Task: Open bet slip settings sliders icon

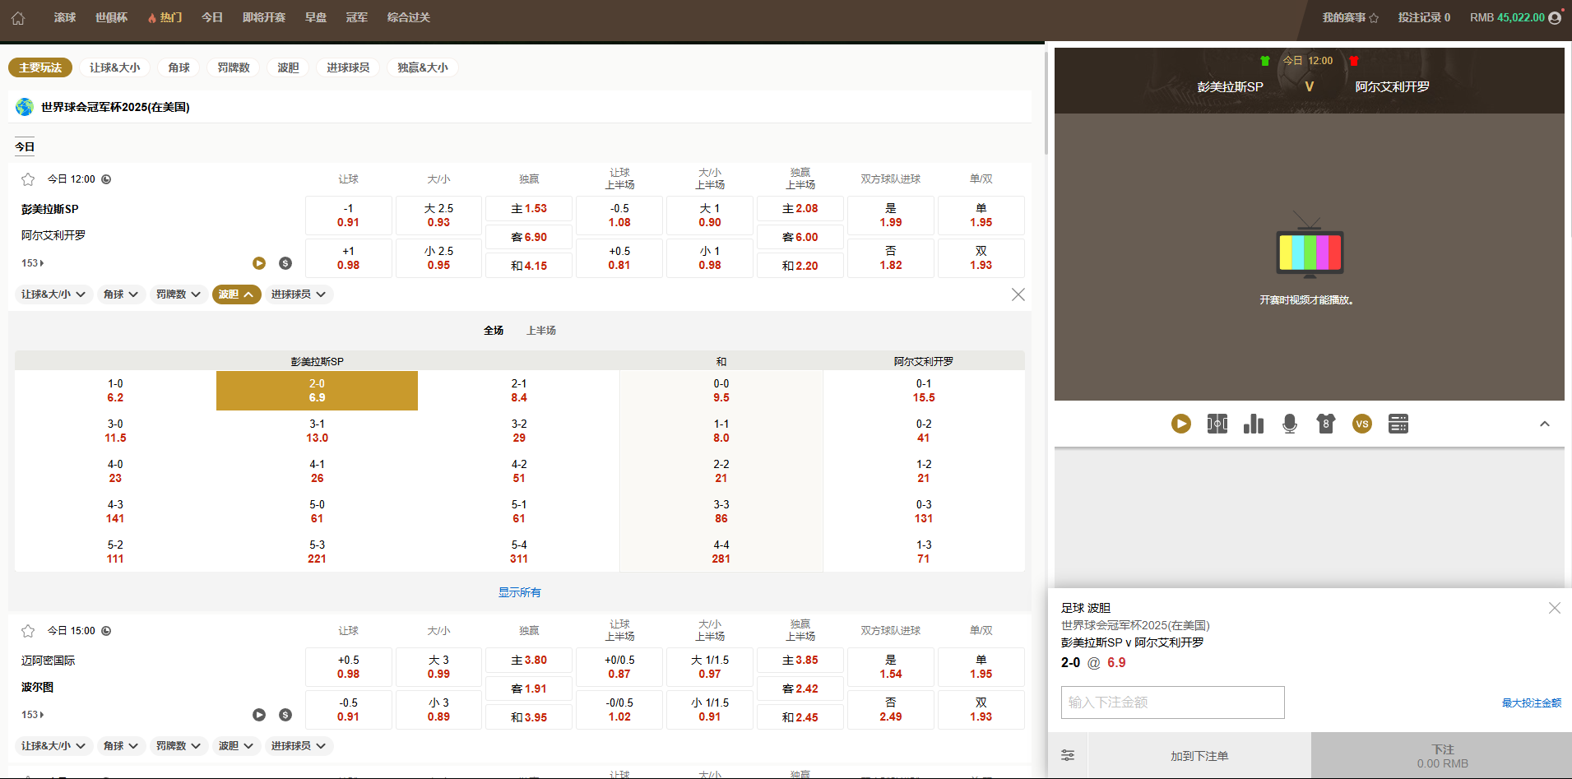Action: click(x=1068, y=755)
